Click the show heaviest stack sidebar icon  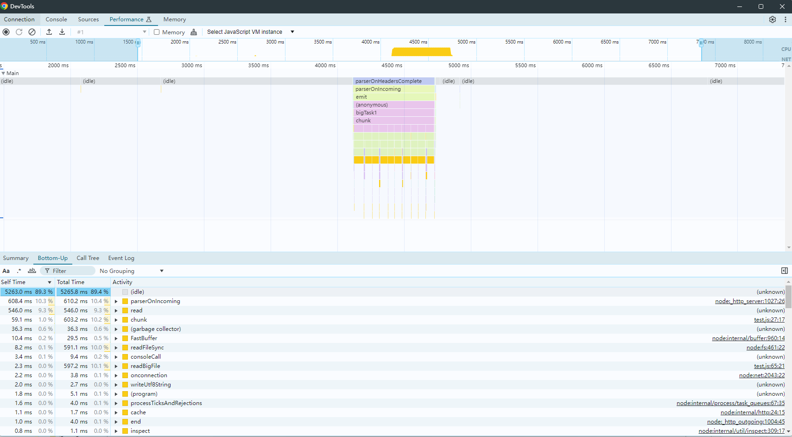click(x=784, y=271)
